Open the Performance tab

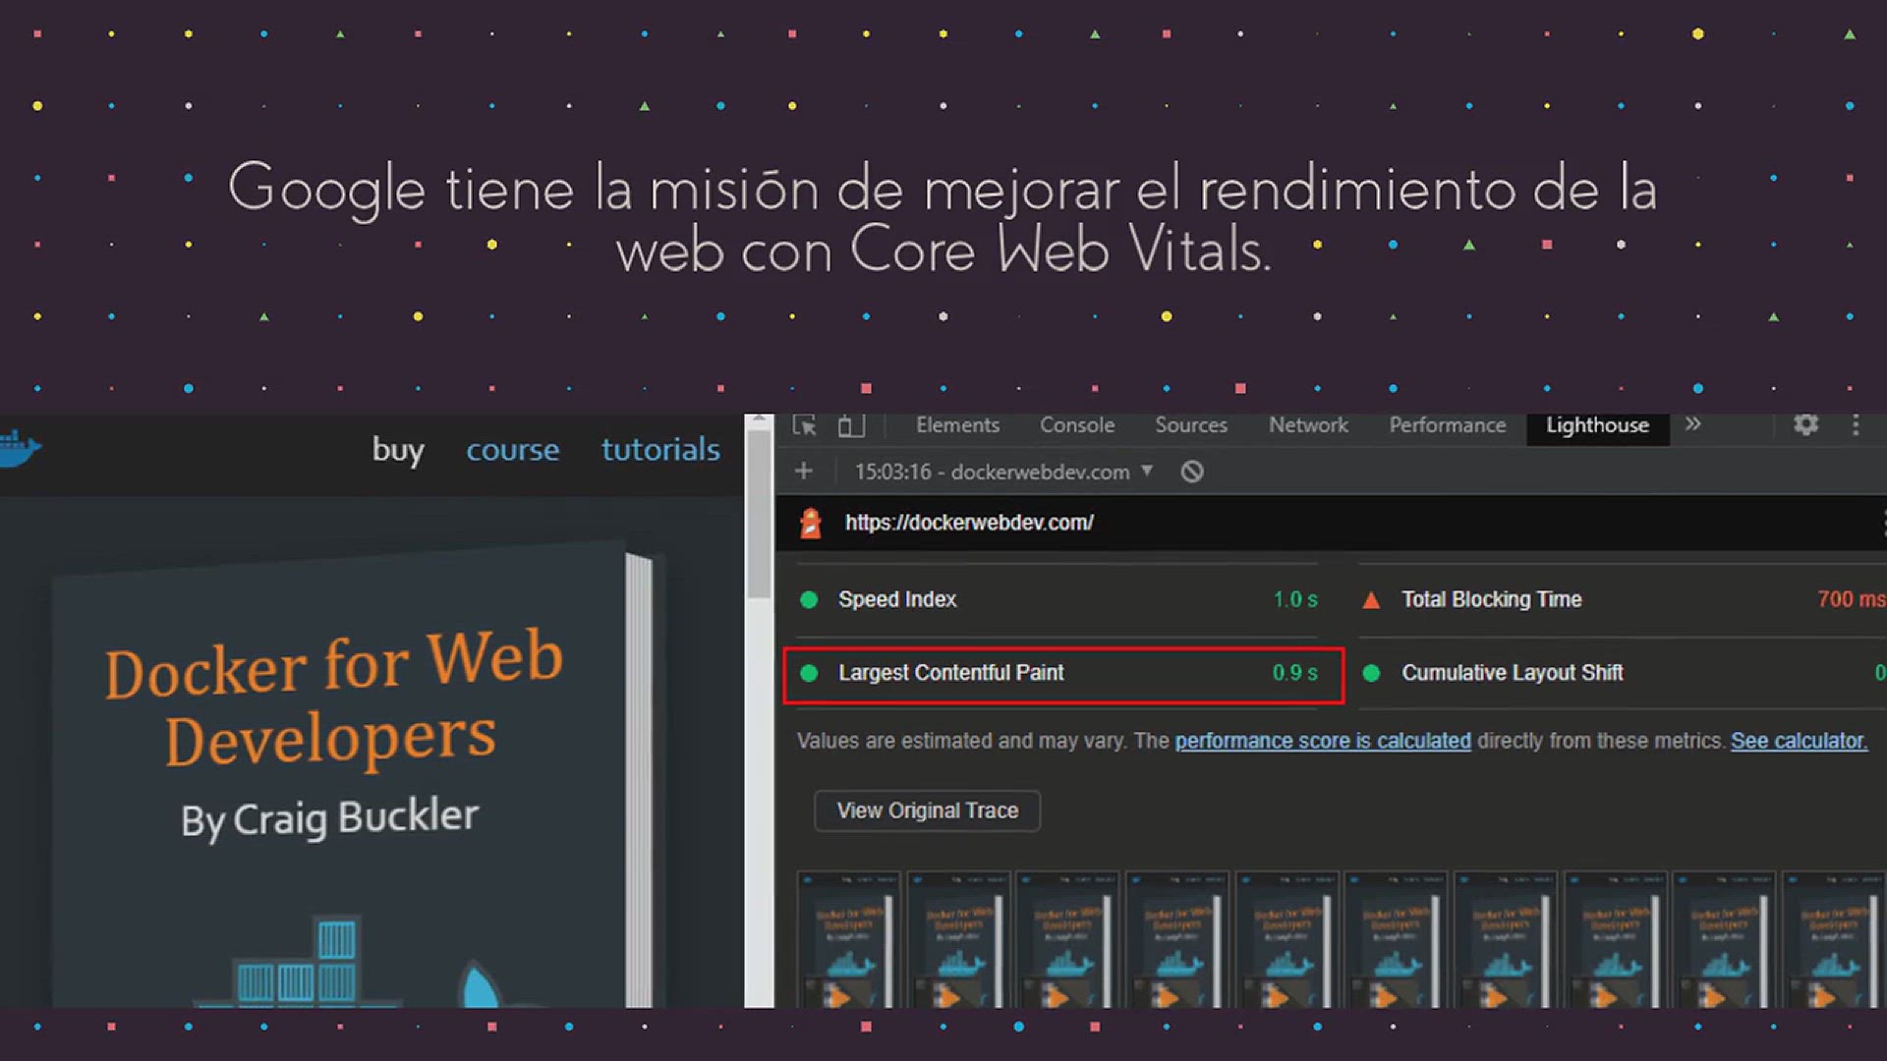pyautogui.click(x=1447, y=425)
